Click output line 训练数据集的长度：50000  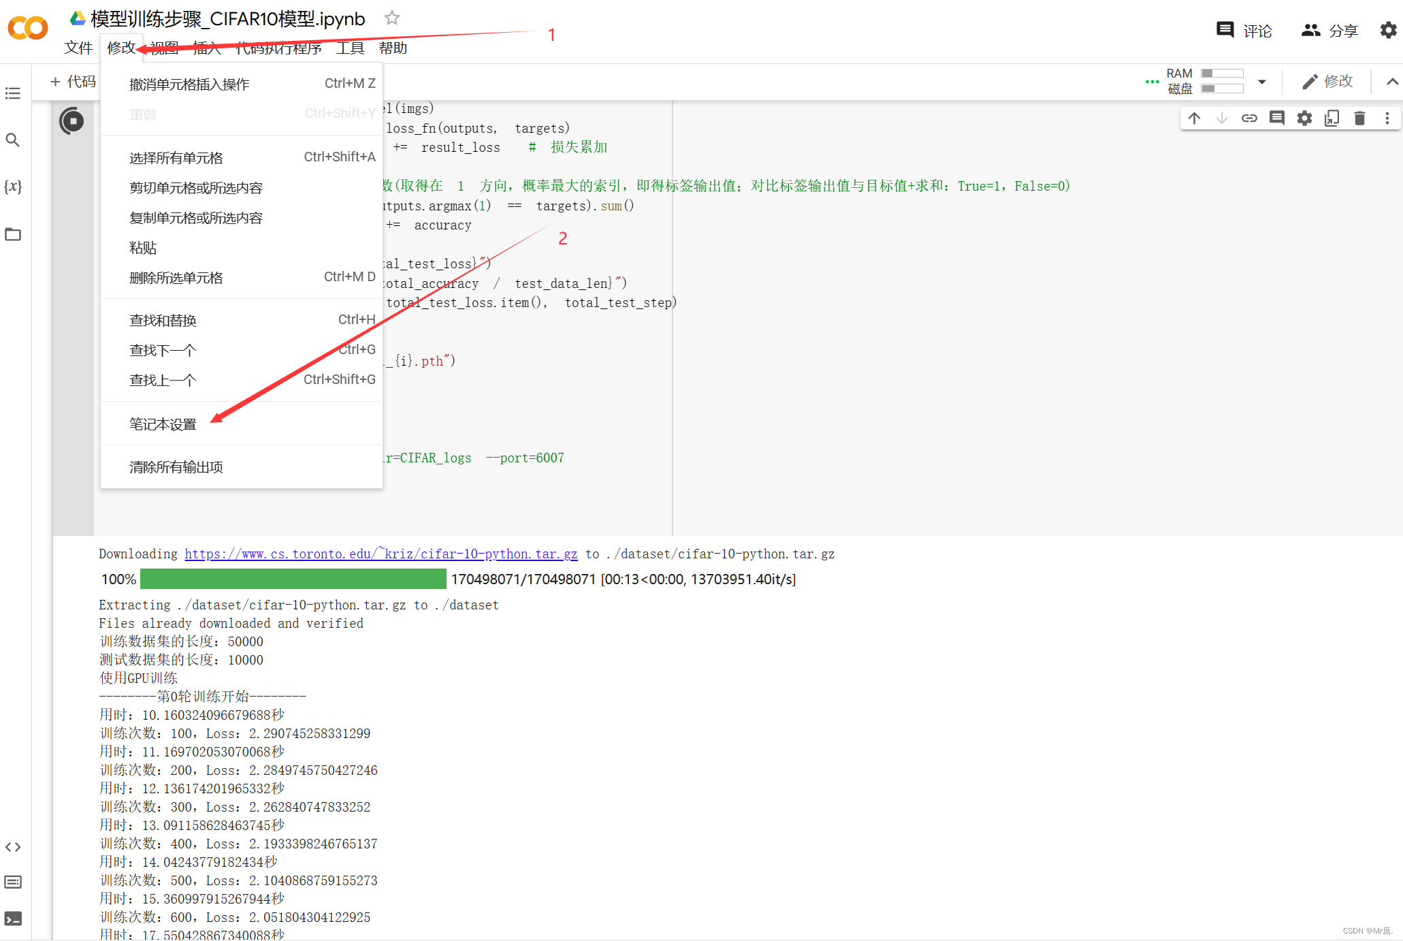[181, 642]
